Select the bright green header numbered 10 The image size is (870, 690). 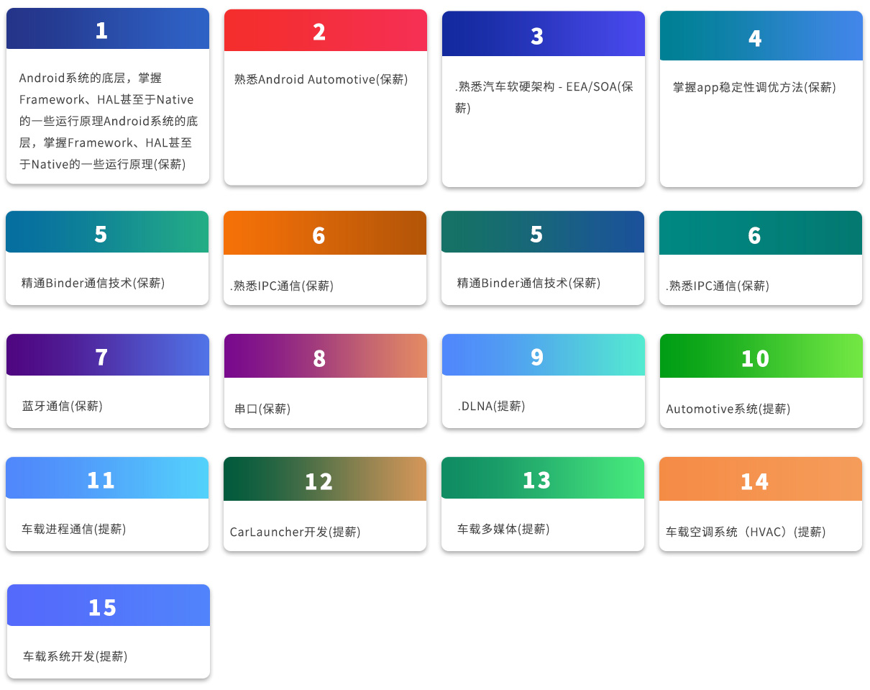pos(761,356)
